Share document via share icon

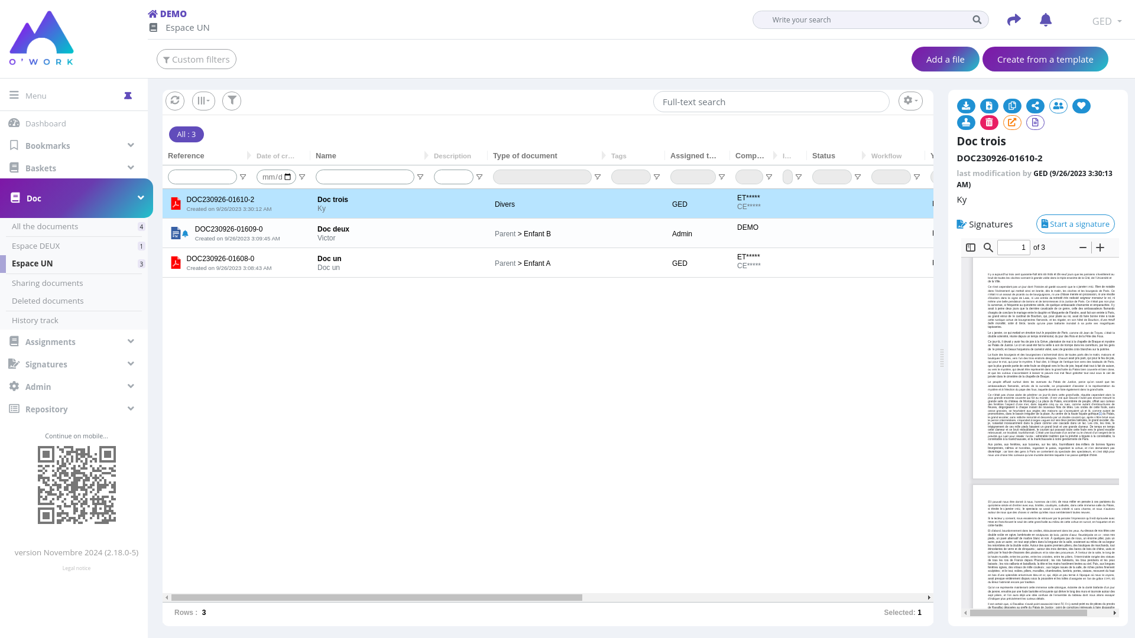(1035, 106)
